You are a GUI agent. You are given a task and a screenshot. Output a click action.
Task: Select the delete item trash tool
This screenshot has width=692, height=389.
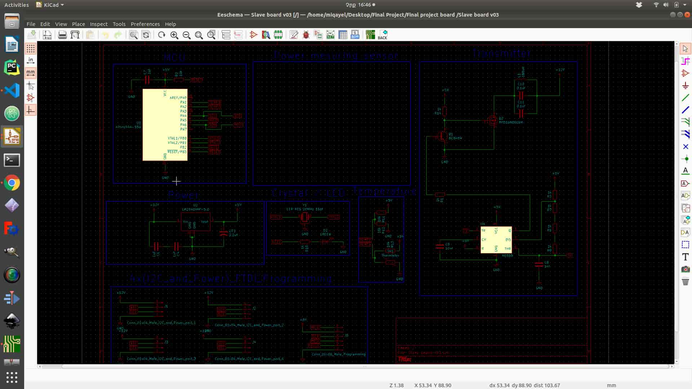(x=685, y=281)
